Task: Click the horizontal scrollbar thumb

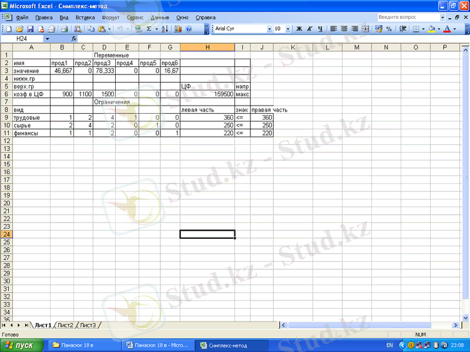Action: (x=359, y=325)
